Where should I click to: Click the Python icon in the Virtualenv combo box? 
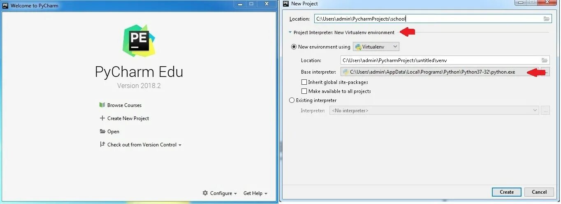(358, 47)
